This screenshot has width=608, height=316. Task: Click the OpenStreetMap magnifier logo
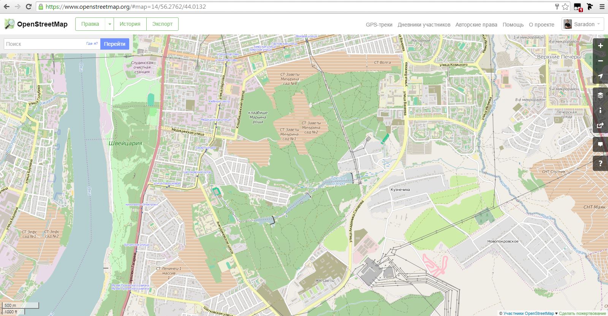tap(9, 24)
